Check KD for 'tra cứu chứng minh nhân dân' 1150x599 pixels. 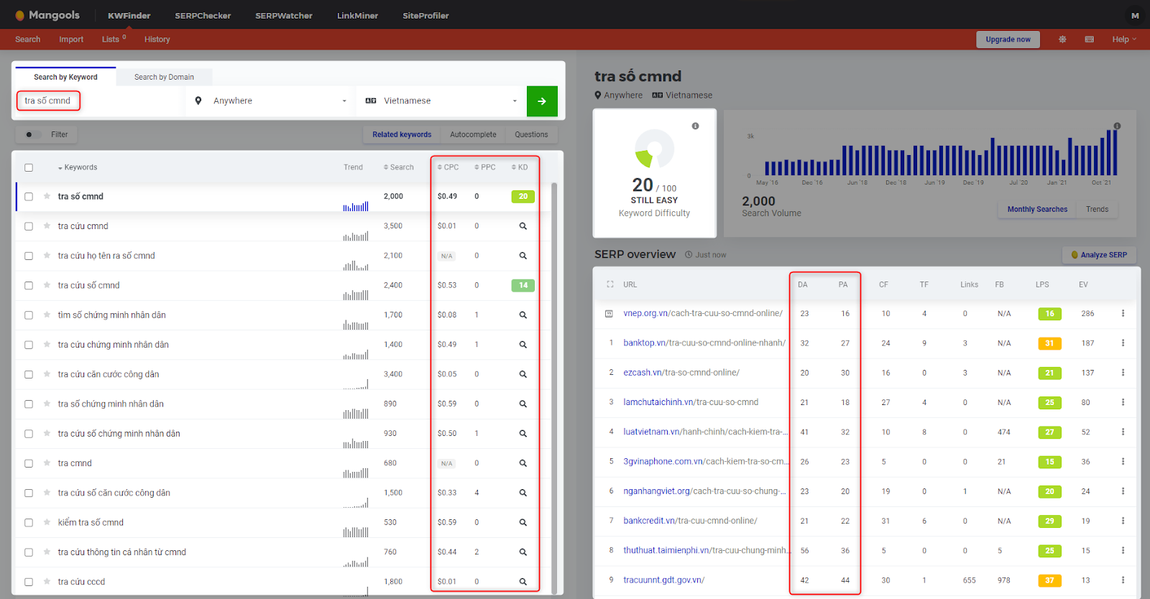click(523, 345)
